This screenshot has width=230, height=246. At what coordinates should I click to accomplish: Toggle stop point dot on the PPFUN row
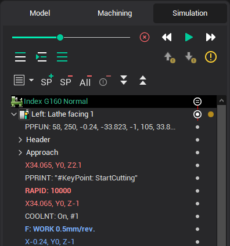coord(197,127)
